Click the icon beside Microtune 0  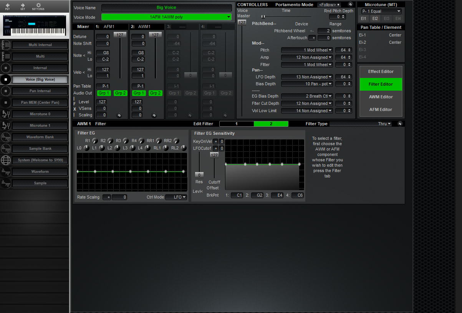tap(6, 114)
